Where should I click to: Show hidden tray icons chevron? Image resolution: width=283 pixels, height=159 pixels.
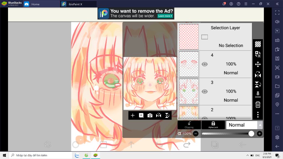tap(247, 155)
